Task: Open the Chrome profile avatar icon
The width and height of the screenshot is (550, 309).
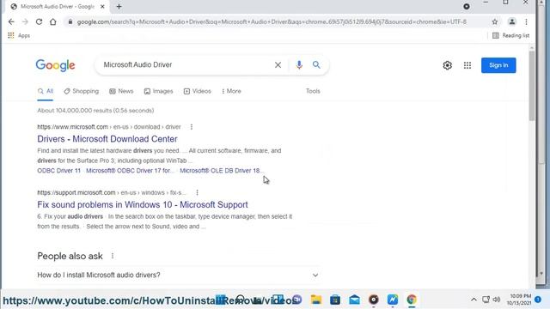Action: click(x=512, y=21)
